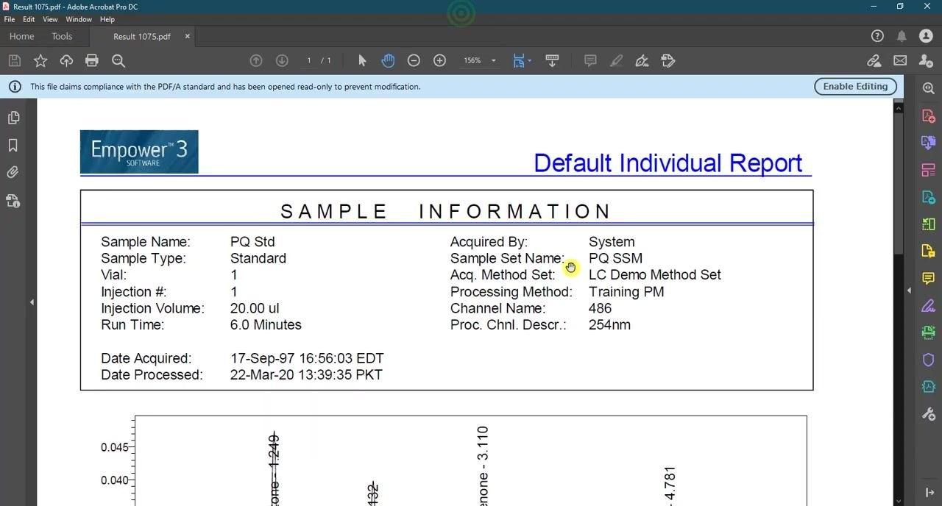Open the Fill and Sign tool in the right pane
Screen dimensions: 942x506
point(929,305)
